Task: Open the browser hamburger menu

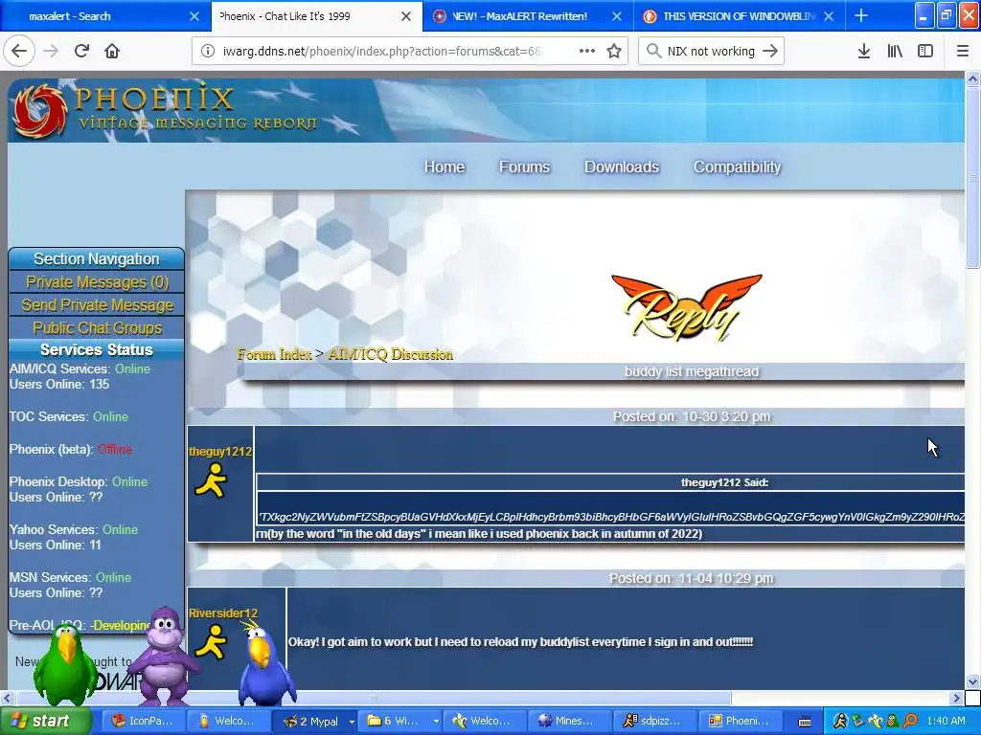Action: pos(962,52)
